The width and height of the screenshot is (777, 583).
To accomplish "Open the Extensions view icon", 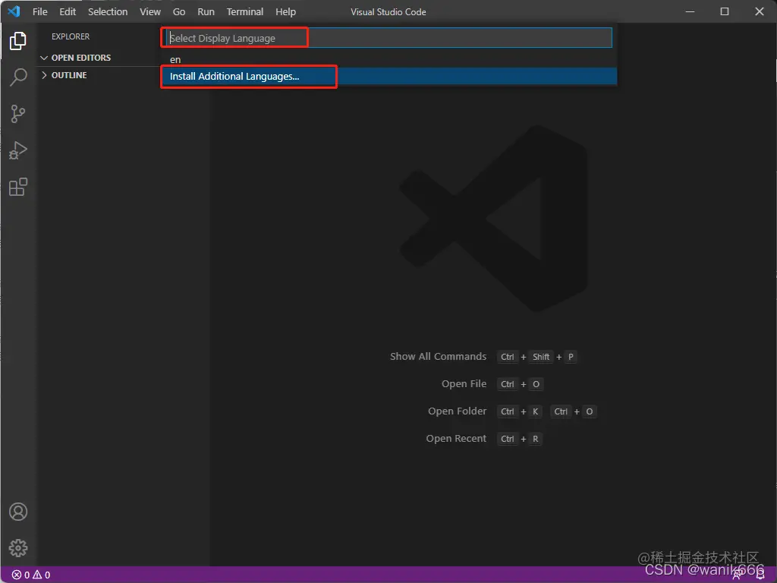I will tap(18, 187).
